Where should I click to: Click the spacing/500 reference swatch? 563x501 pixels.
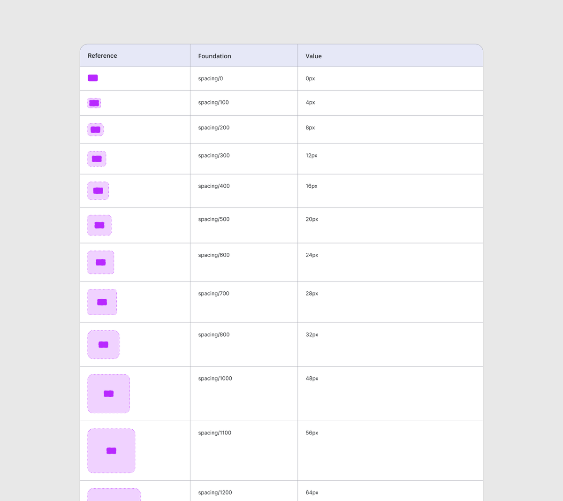pyautogui.click(x=99, y=225)
